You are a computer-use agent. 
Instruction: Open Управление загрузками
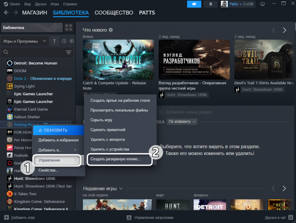[154, 218]
